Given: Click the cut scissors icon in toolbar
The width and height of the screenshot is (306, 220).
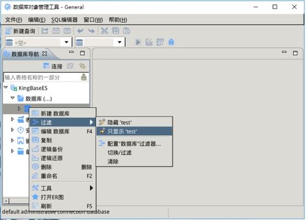Looking at the screenshot, I should 104,31.
